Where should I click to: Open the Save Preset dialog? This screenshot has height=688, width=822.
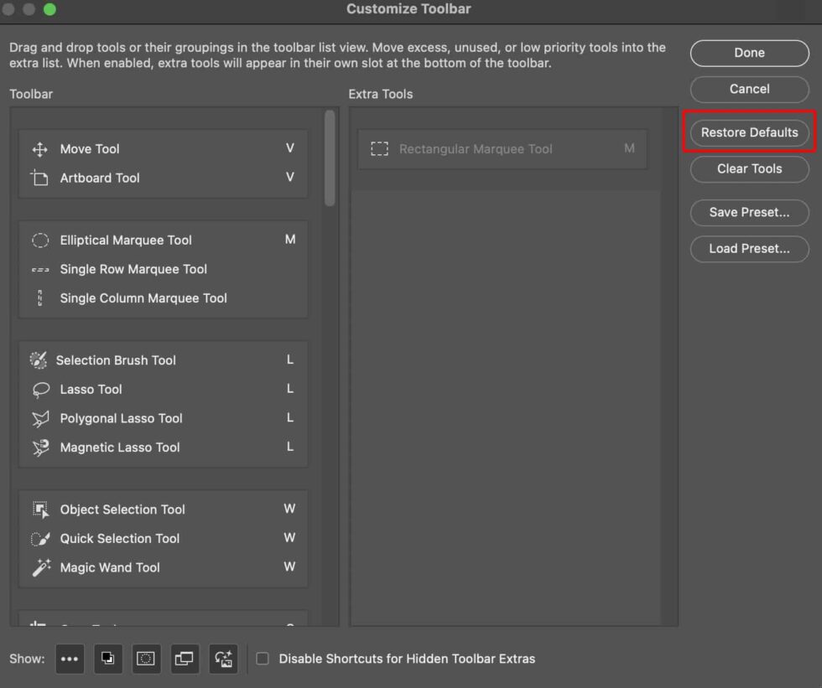[749, 212]
